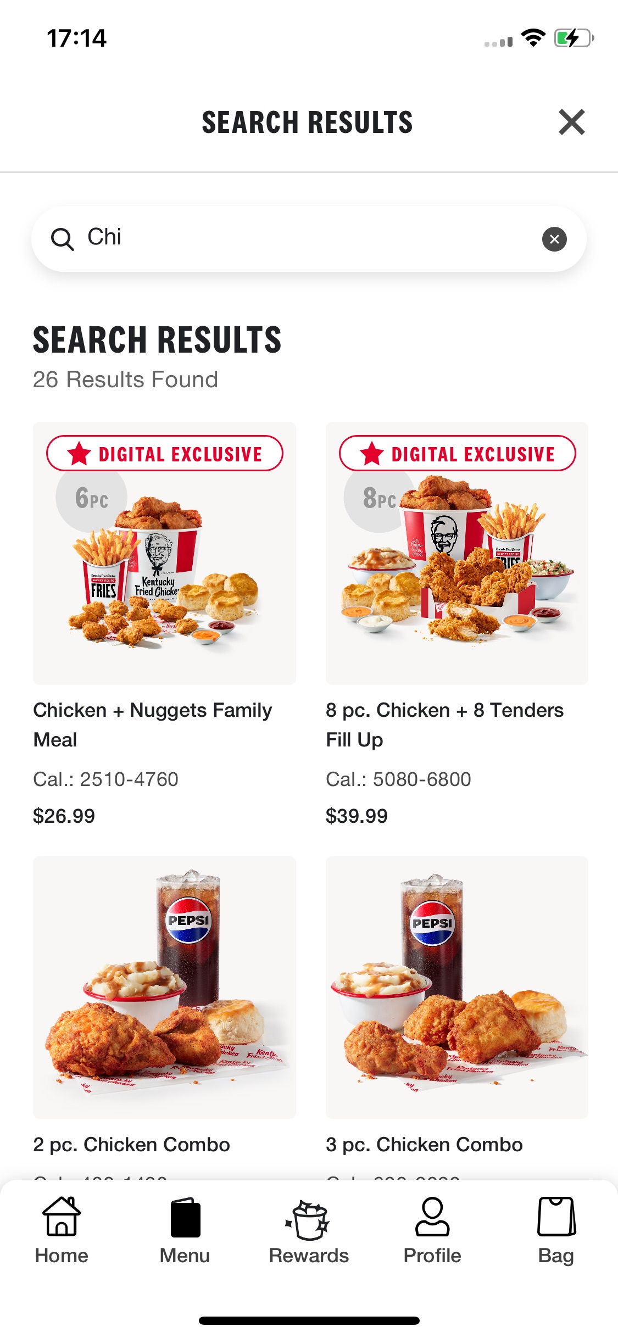This screenshot has width=618, height=1338.
Task: Select the 3 pc. Chicken Combo photo
Action: (456, 987)
